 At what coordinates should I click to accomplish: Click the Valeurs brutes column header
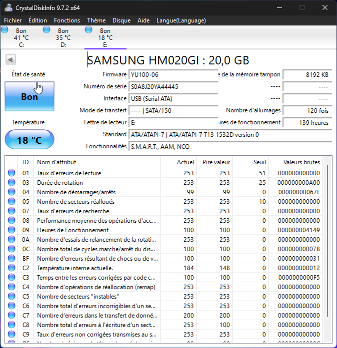click(295, 162)
